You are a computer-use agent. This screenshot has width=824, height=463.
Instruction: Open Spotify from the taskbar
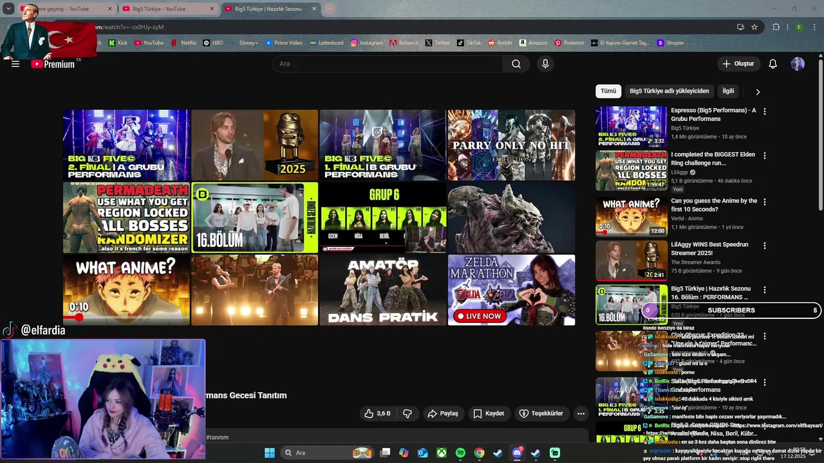pos(460,453)
